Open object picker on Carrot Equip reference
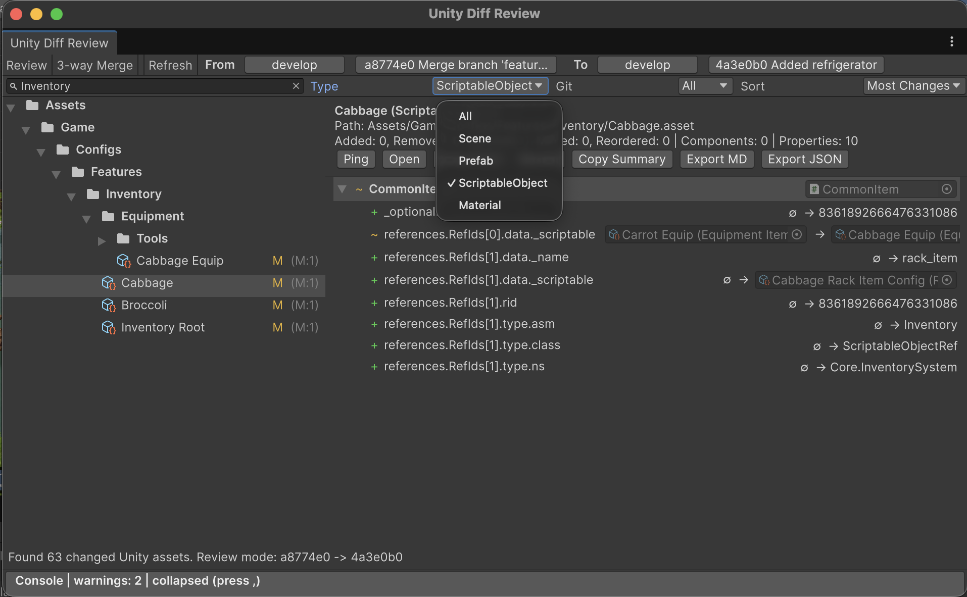Viewport: 967px width, 597px height. [x=797, y=234]
